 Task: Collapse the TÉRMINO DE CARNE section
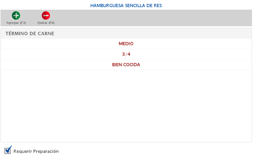[30, 33]
